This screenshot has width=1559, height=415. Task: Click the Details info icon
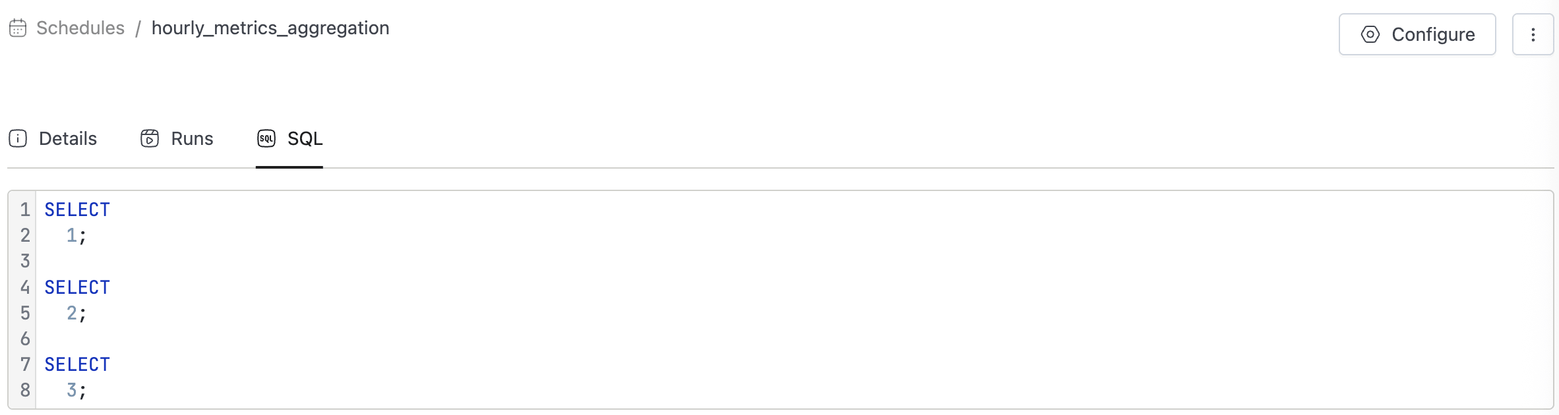click(18, 138)
